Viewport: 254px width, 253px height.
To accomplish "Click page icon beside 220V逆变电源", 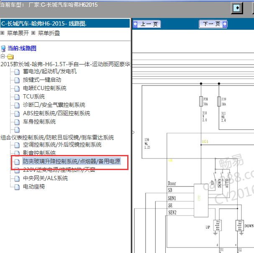I will [17, 170].
